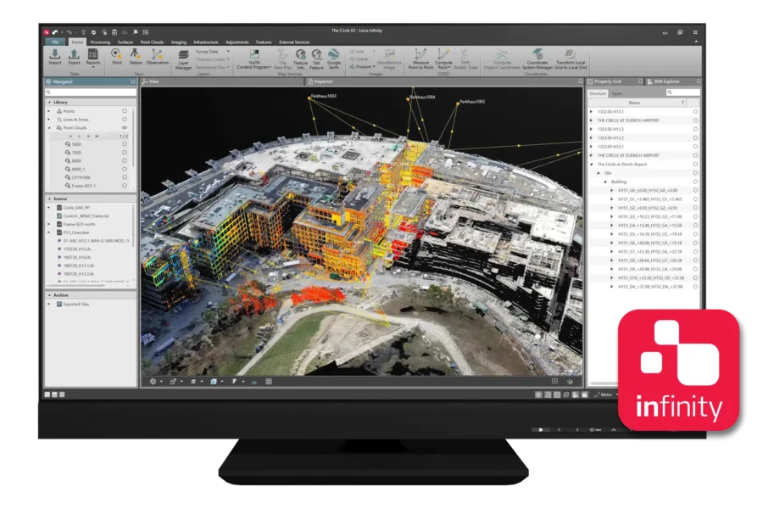This screenshot has width=763, height=509.
Task: Toggle visibility circle for Lines & Areas
Action: pyautogui.click(x=124, y=120)
